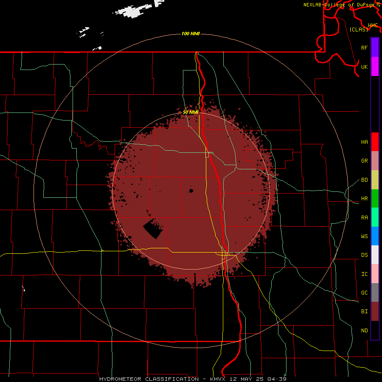The width and height of the screenshot is (382, 382).
Task: Click the HA legend label
Action: [x=365, y=142]
